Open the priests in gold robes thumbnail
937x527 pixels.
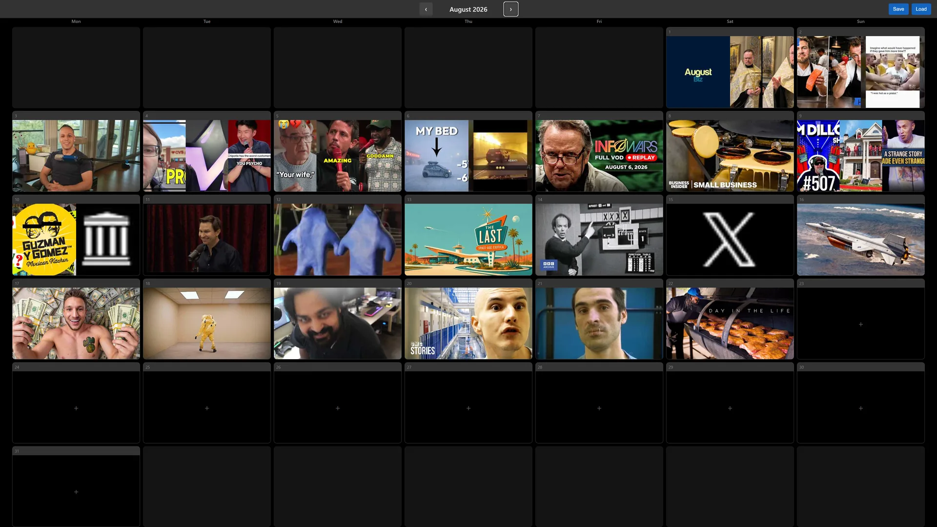click(762, 72)
